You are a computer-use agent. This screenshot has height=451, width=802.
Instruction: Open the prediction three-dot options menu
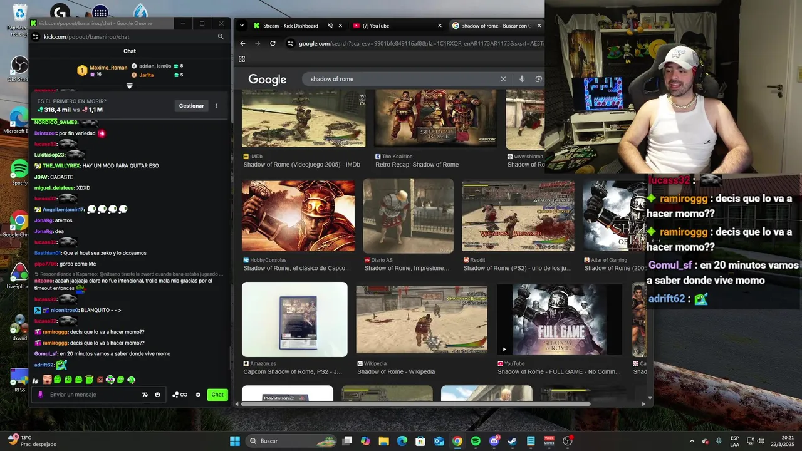point(216,106)
